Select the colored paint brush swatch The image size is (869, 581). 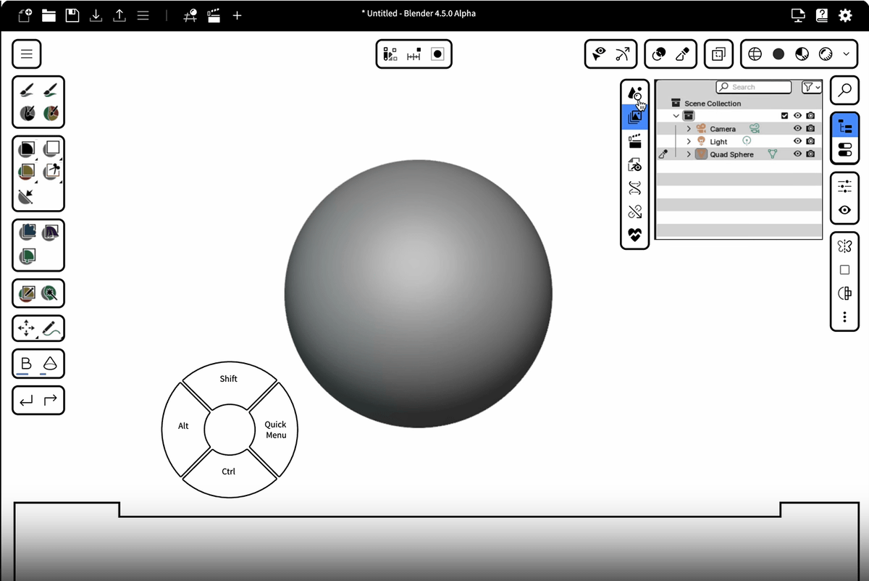click(51, 113)
